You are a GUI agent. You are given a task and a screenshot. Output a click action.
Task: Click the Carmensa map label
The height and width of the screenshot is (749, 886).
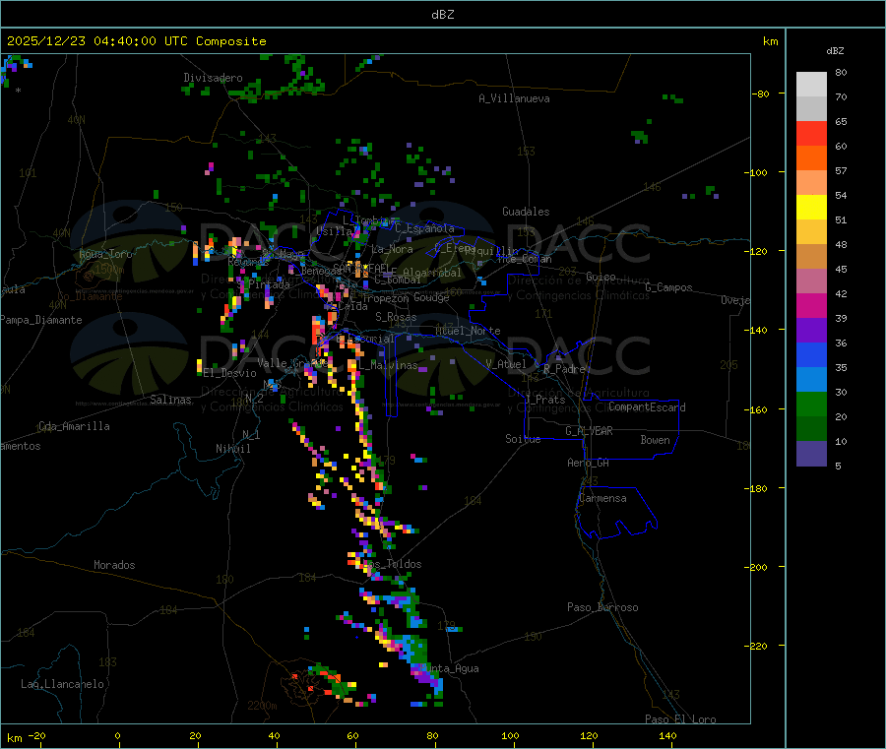(x=602, y=498)
